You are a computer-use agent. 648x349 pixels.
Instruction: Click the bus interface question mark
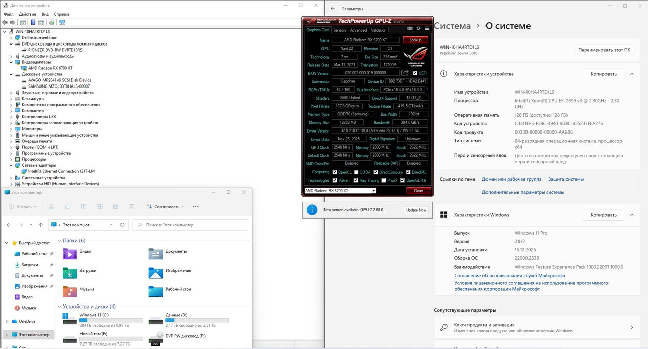(427, 90)
